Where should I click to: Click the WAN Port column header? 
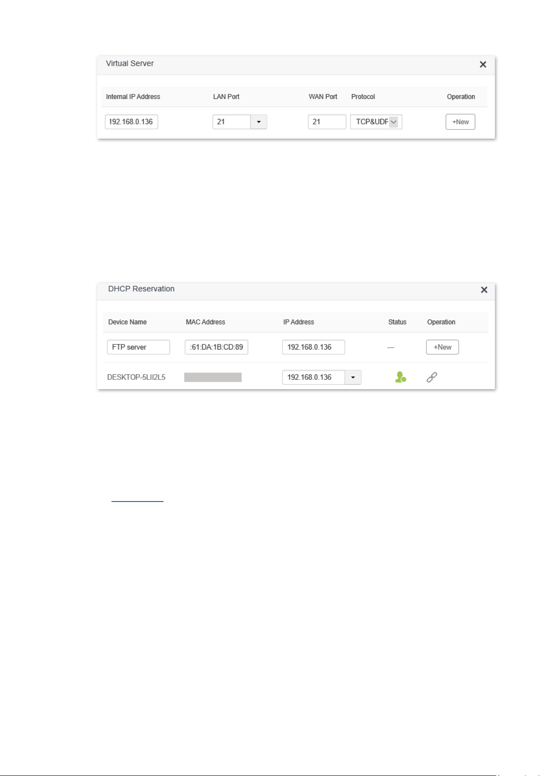[x=323, y=97]
